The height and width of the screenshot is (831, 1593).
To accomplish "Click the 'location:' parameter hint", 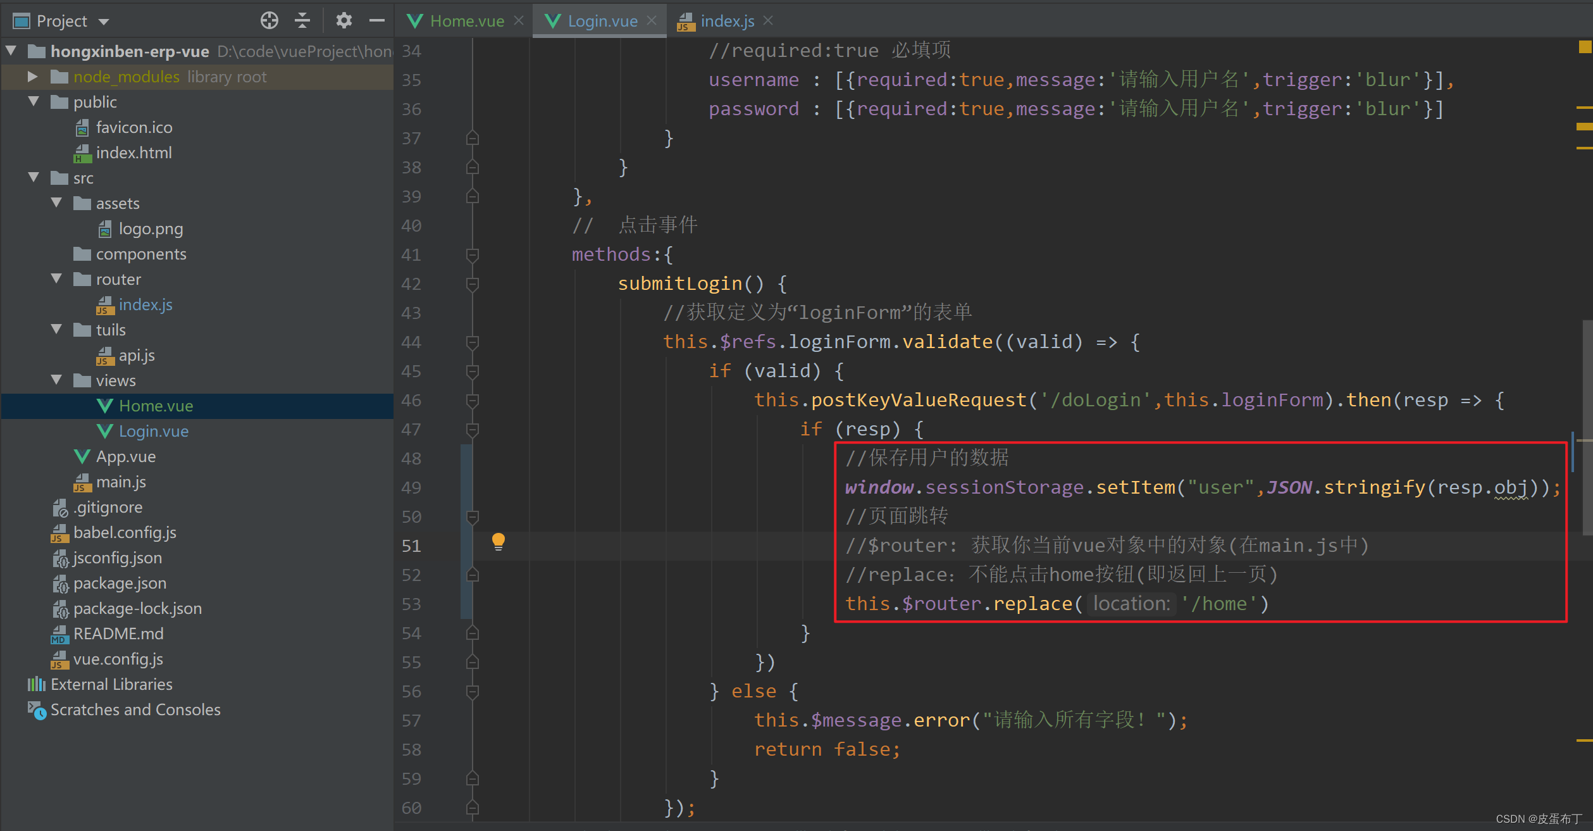I will [x=1131, y=604].
